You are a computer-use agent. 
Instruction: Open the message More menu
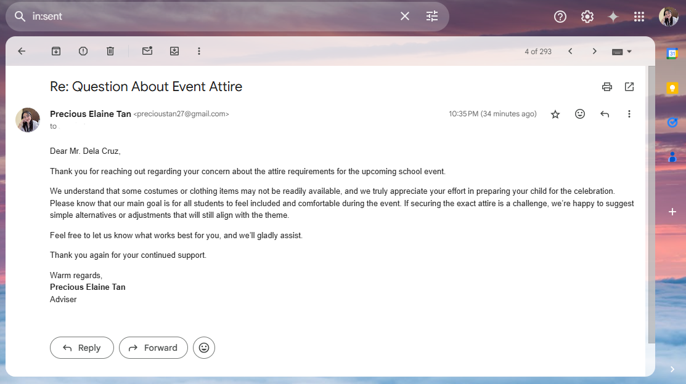(x=629, y=114)
